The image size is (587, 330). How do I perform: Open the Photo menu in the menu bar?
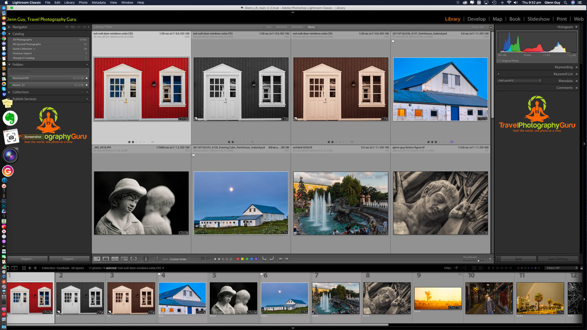coord(83,2)
